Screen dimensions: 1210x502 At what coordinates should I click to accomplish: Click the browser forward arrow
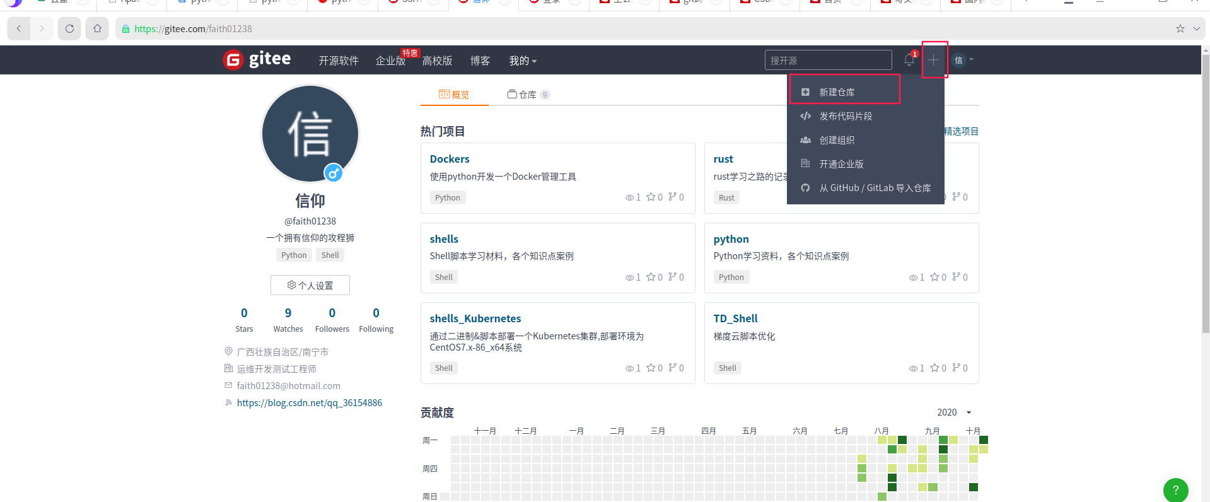tap(42, 28)
